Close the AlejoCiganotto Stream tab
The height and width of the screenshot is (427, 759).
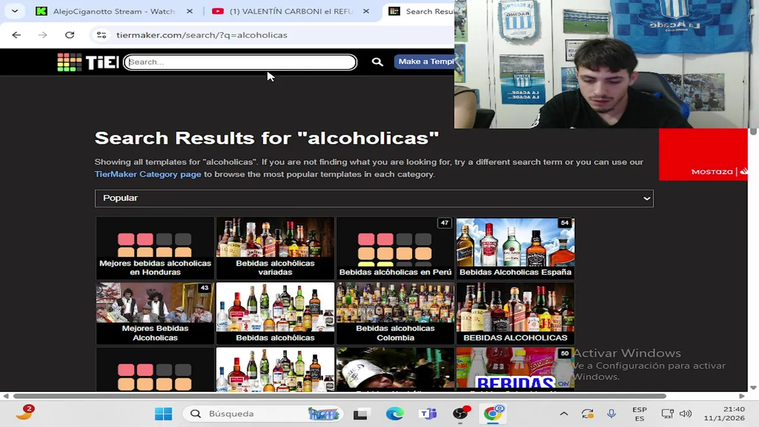click(190, 11)
